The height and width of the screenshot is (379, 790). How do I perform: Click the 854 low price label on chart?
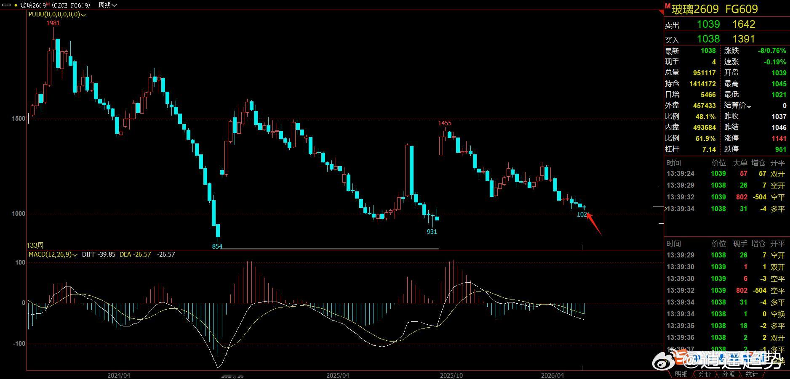tap(217, 246)
